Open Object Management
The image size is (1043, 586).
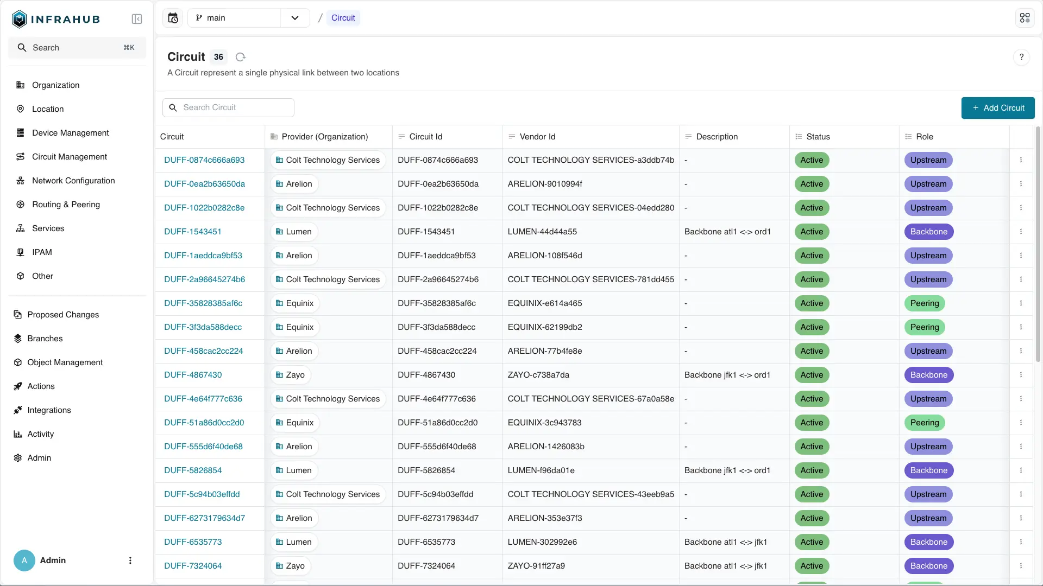pos(77,362)
